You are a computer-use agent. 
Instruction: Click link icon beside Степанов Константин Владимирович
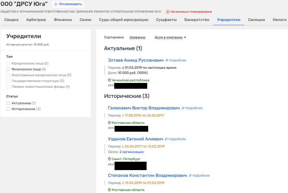pyautogui.click(x=190, y=176)
